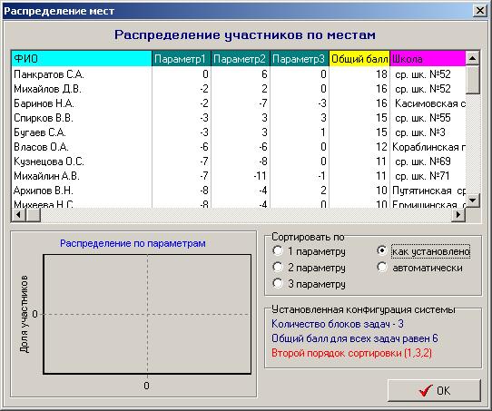Close the Распределение мест dialog window
492x411 pixels.
click(x=480, y=11)
